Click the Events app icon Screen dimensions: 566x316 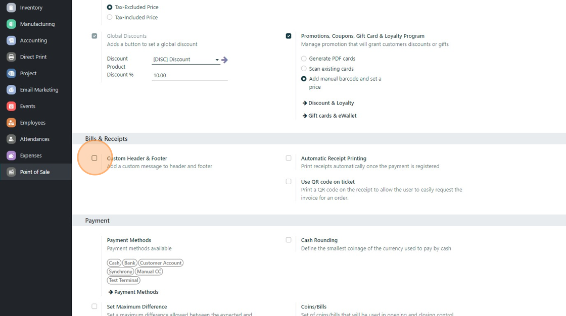click(x=11, y=106)
